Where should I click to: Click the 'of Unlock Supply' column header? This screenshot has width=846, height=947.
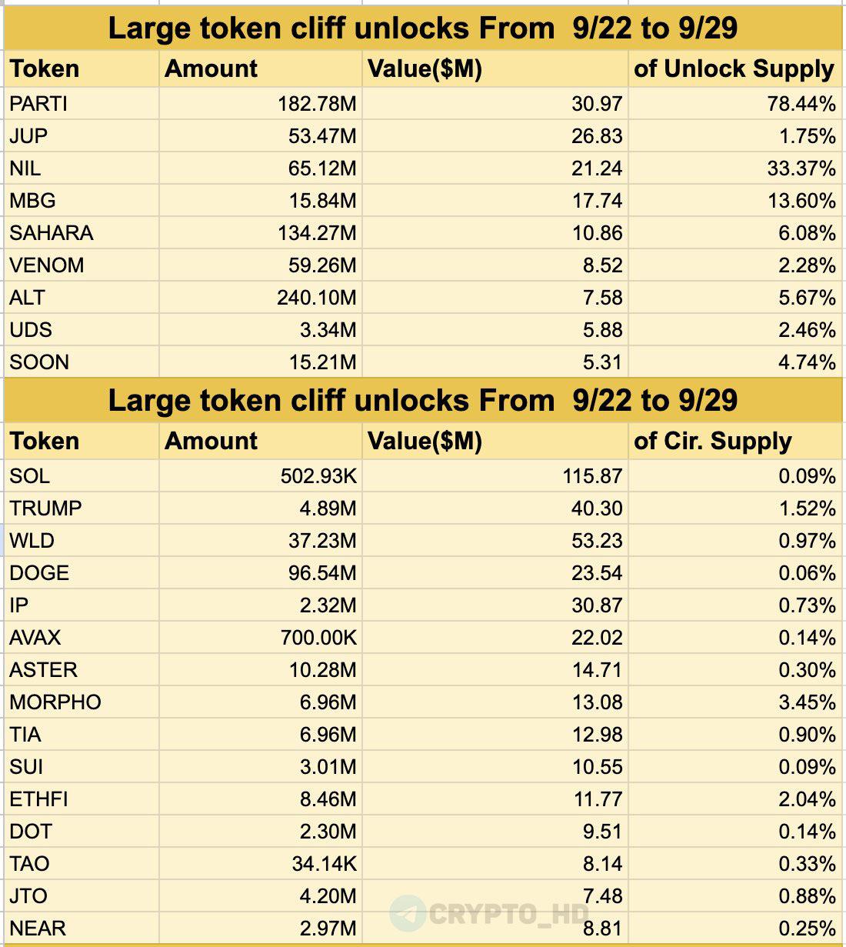click(734, 68)
